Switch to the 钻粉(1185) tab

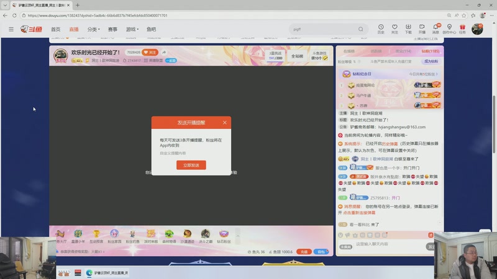[431, 51]
